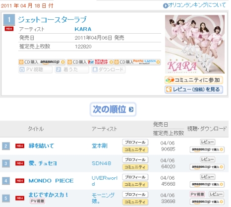The image size is (231, 207).
Task: Open プロフィール for モーニング娘。
Action: 135,195
